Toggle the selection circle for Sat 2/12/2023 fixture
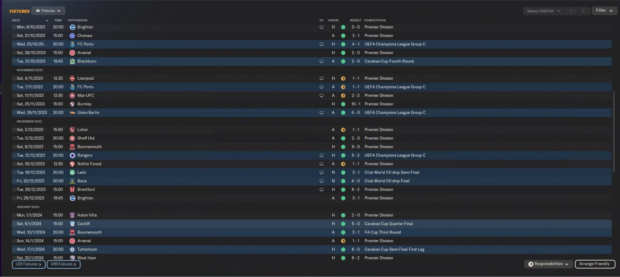This screenshot has height=277, width=620. click(x=15, y=130)
